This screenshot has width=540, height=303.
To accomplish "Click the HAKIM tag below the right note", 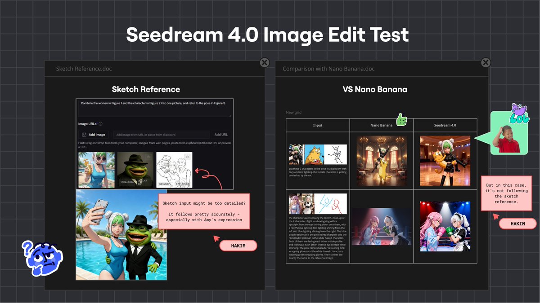I will pos(517,224).
